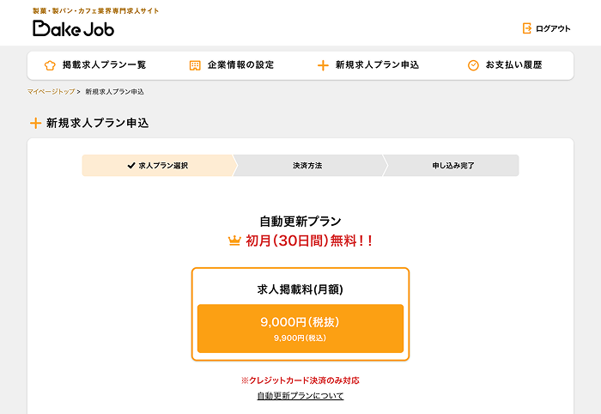Click the chef hat icon
The width and height of the screenshot is (601, 414).
(x=50, y=65)
